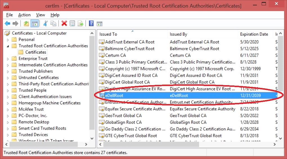The height and width of the screenshot is (159, 287).
Task: Expand the Client Authentication Issuers node
Action: [x=8, y=97]
